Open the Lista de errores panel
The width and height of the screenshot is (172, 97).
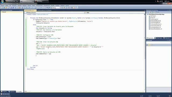pos(5,94)
